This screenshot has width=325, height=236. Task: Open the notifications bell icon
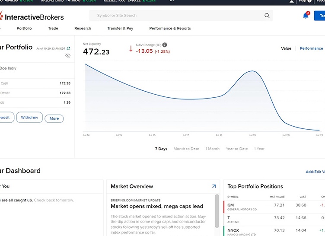(x=306, y=16)
